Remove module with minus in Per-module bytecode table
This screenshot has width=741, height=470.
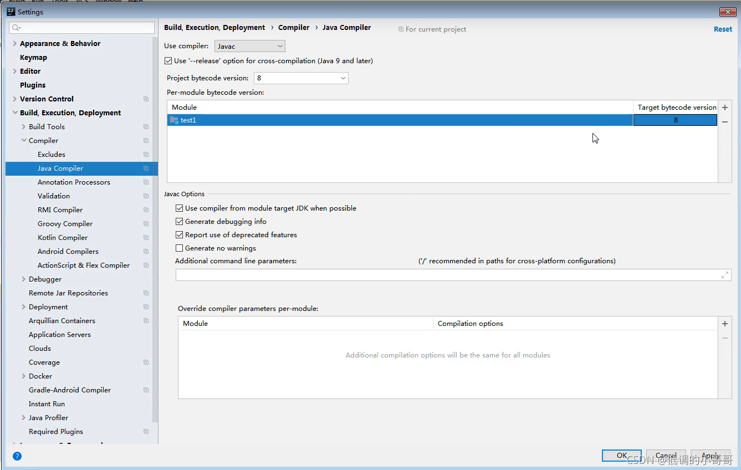(x=725, y=121)
